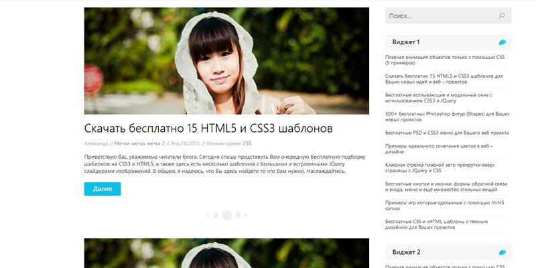Select the rightmost smallest slider dot
The height and width of the screenshot is (268, 536).
246,215
